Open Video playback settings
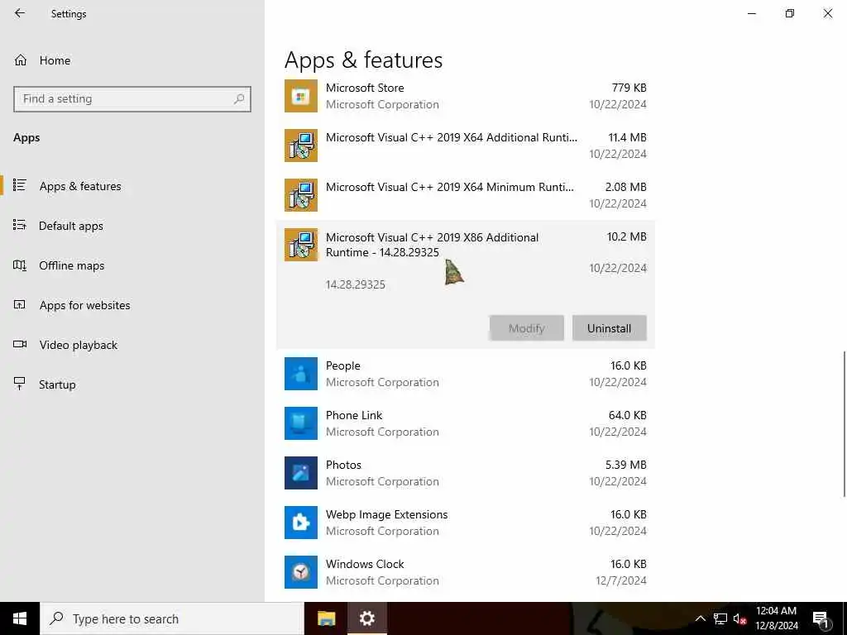 (x=132, y=345)
